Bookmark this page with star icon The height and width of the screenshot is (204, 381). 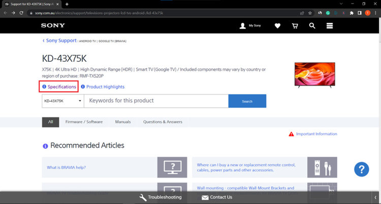click(x=310, y=13)
